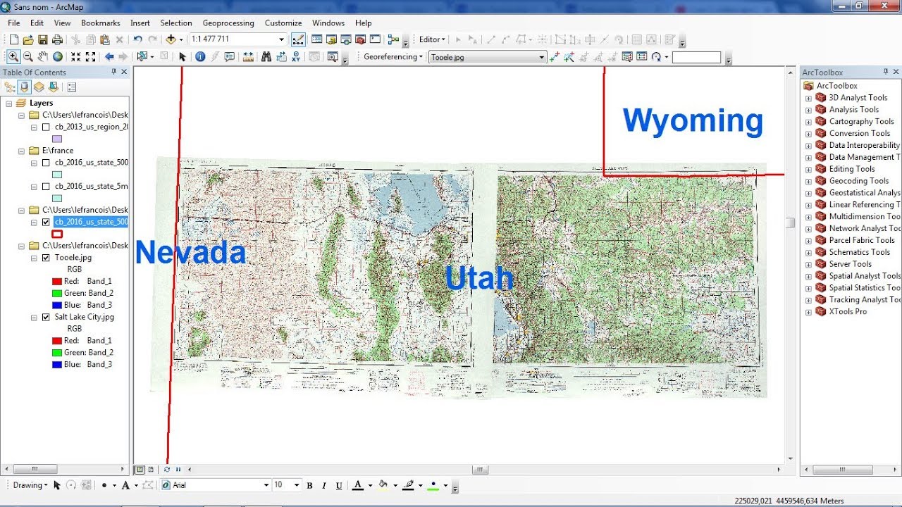
Task: Open the Editor Toolbar icon
Action: pyautogui.click(x=298, y=39)
